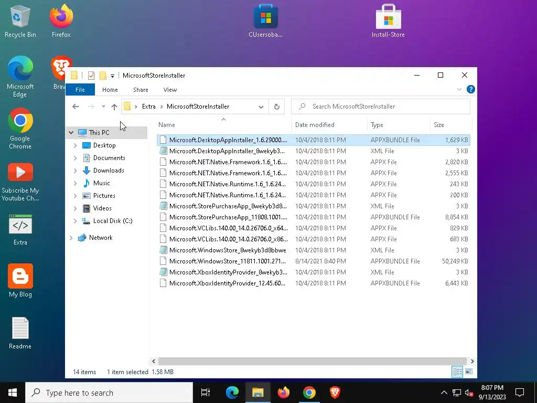Screen dimensions: 537x403
Task: Select Pictures in the navigation pane
Action: 104,196
